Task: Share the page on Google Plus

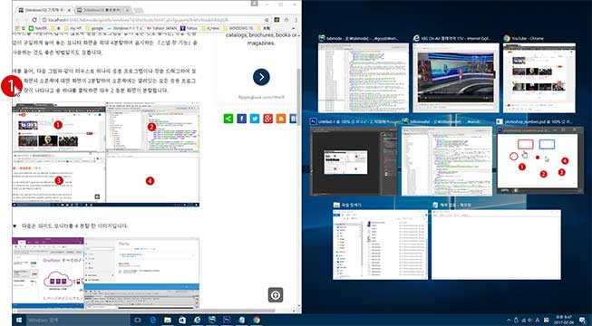Action: [268, 119]
